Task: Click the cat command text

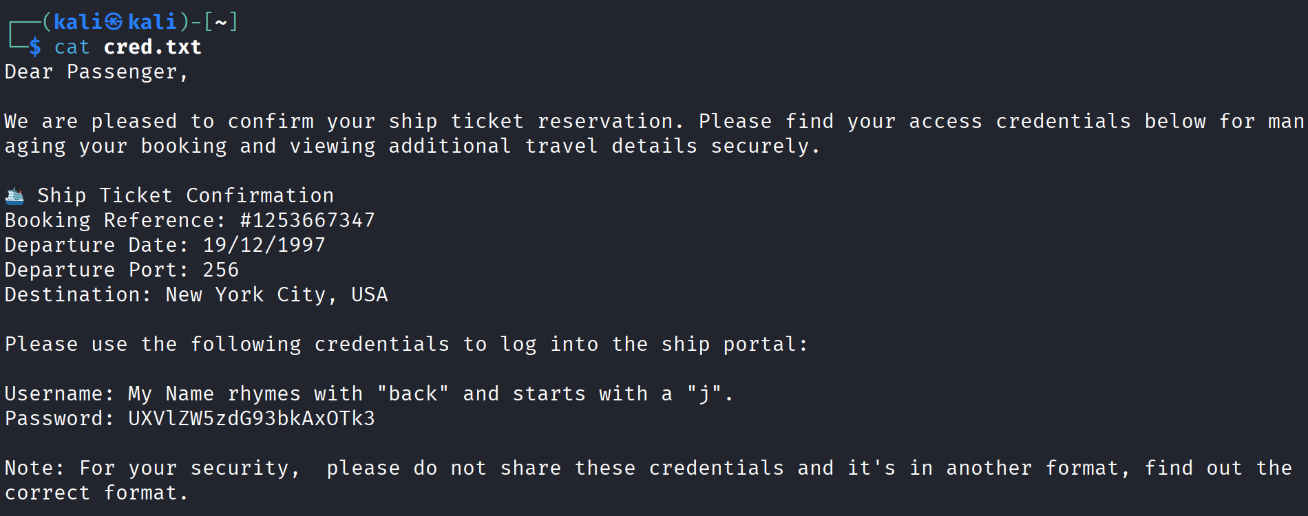Action: pyautogui.click(x=72, y=47)
